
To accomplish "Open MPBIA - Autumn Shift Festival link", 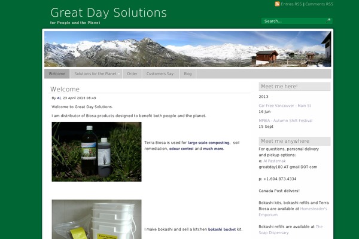I will coord(285,121).
